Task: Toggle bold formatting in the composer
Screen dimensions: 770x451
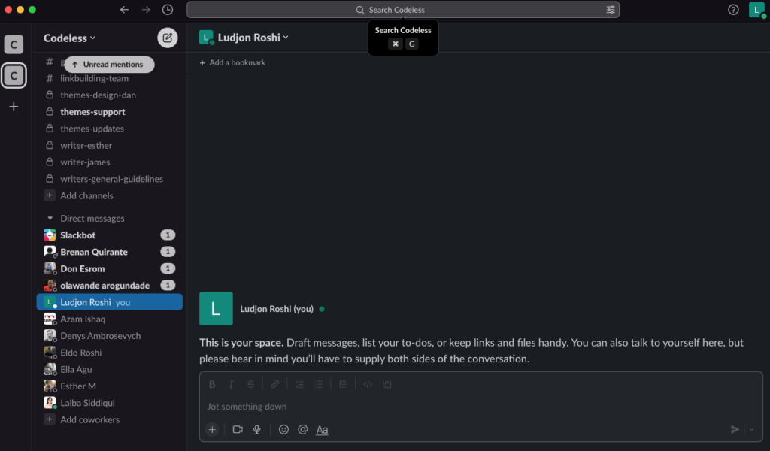Action: pos(212,384)
